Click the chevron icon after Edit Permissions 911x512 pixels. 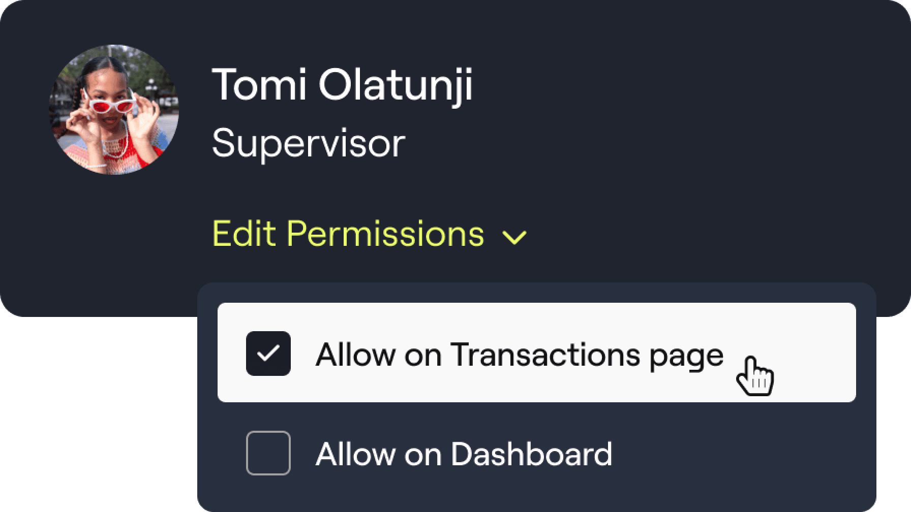pyautogui.click(x=514, y=237)
